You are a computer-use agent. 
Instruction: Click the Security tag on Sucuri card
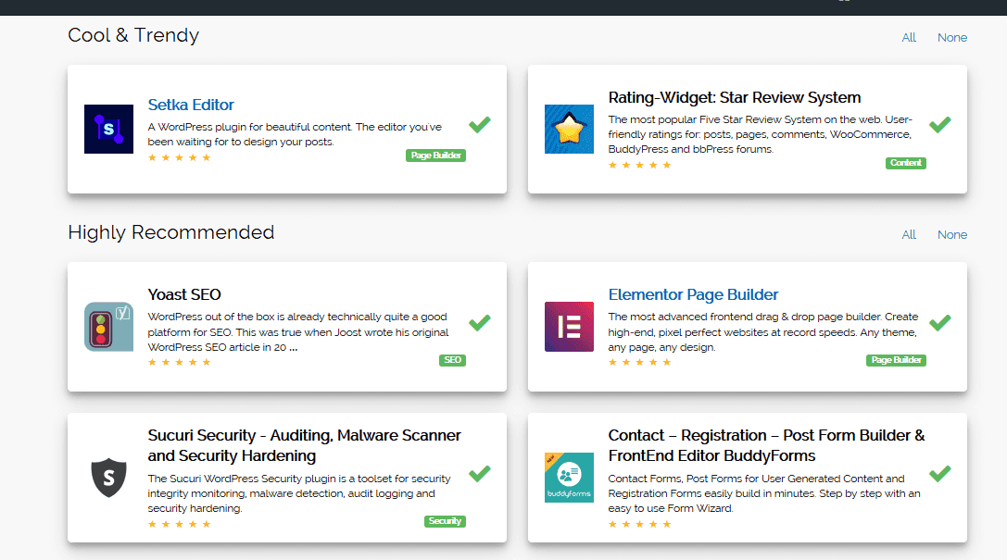(x=445, y=521)
